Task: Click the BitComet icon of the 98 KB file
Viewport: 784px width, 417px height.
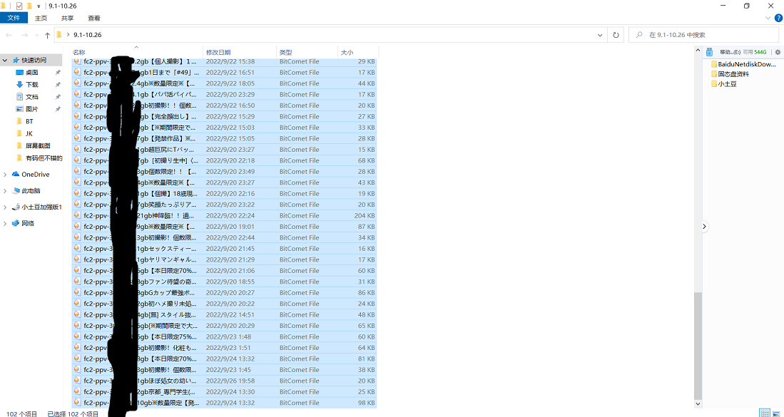Action: pyautogui.click(x=77, y=403)
